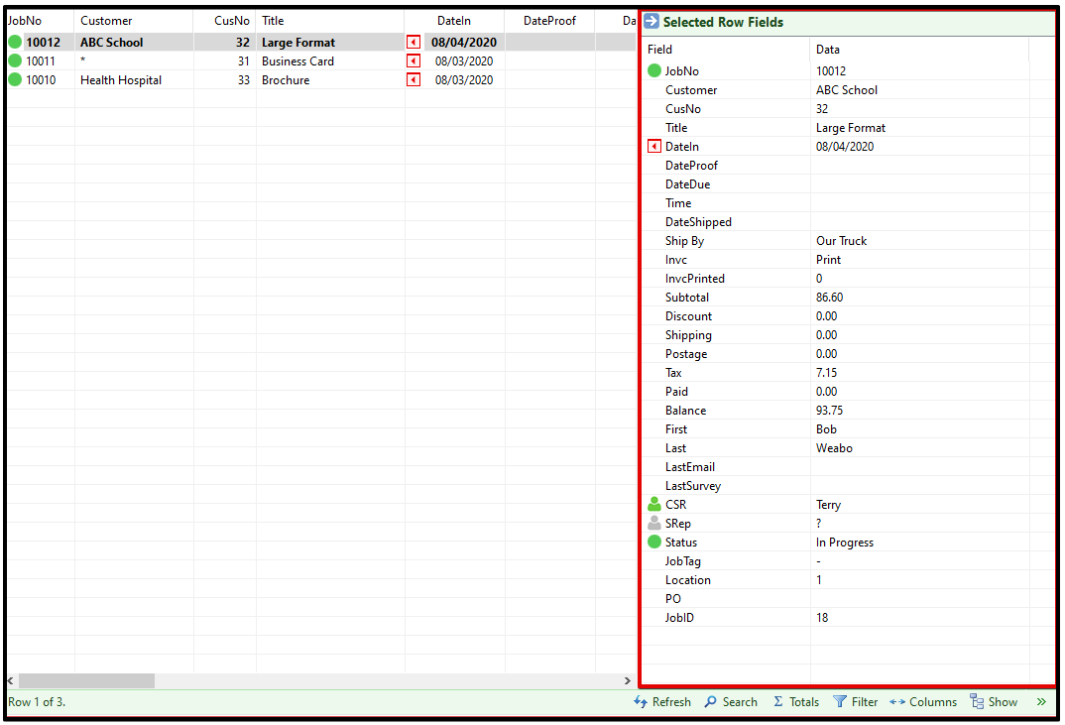Image resolution: width=1065 pixels, height=725 pixels.
Task: Click the Field column header in side panel
Action: [659, 49]
